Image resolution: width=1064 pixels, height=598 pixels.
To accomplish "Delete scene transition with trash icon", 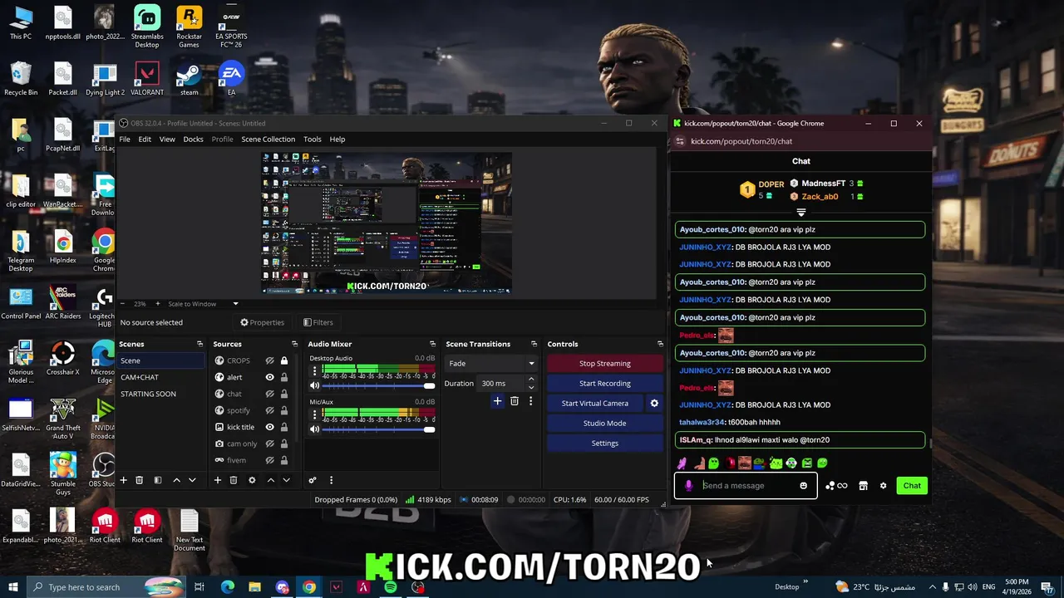I will pos(515,401).
